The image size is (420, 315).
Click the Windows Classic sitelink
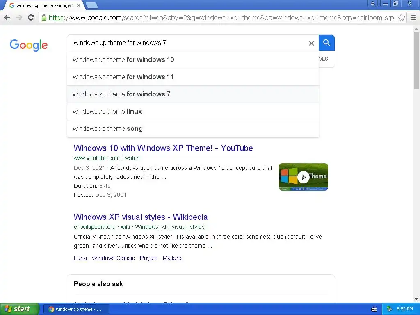click(x=113, y=258)
